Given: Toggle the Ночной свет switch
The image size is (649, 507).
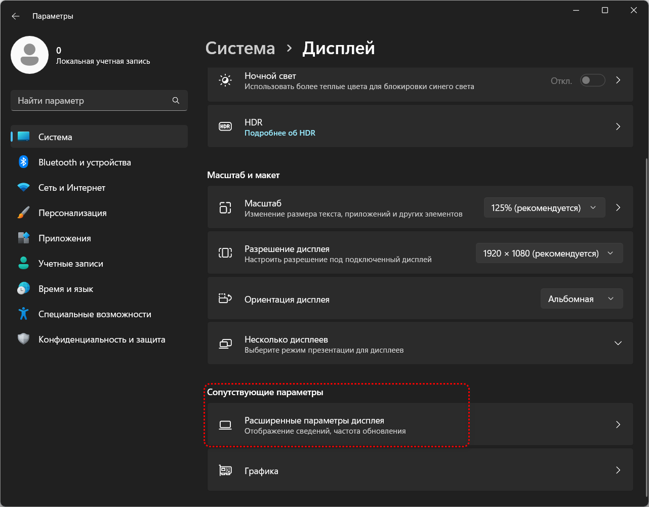Looking at the screenshot, I should (592, 80).
